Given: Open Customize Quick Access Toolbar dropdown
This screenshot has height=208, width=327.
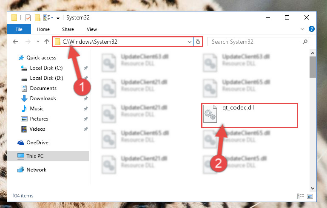Looking at the screenshot, I should pos(58,18).
